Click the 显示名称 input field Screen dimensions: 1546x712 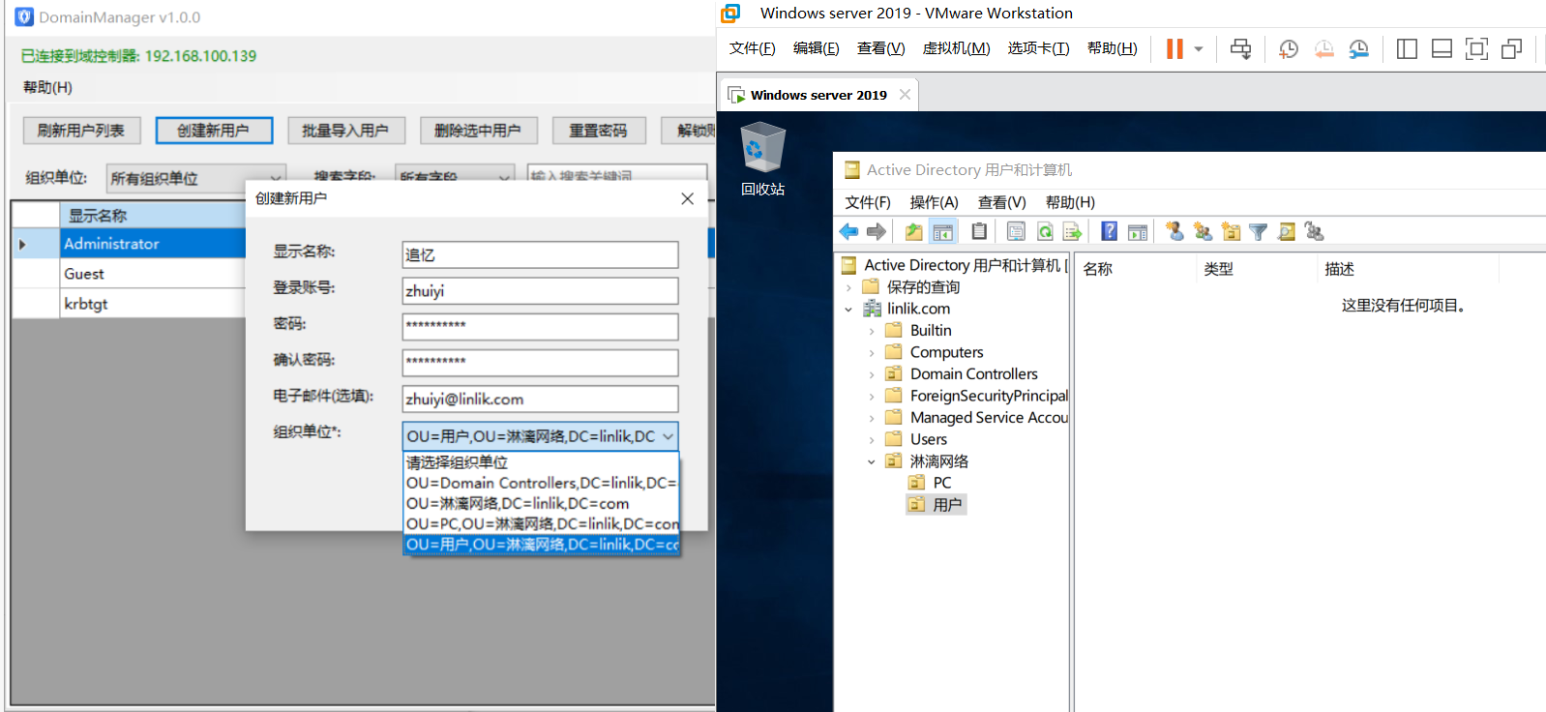540,254
